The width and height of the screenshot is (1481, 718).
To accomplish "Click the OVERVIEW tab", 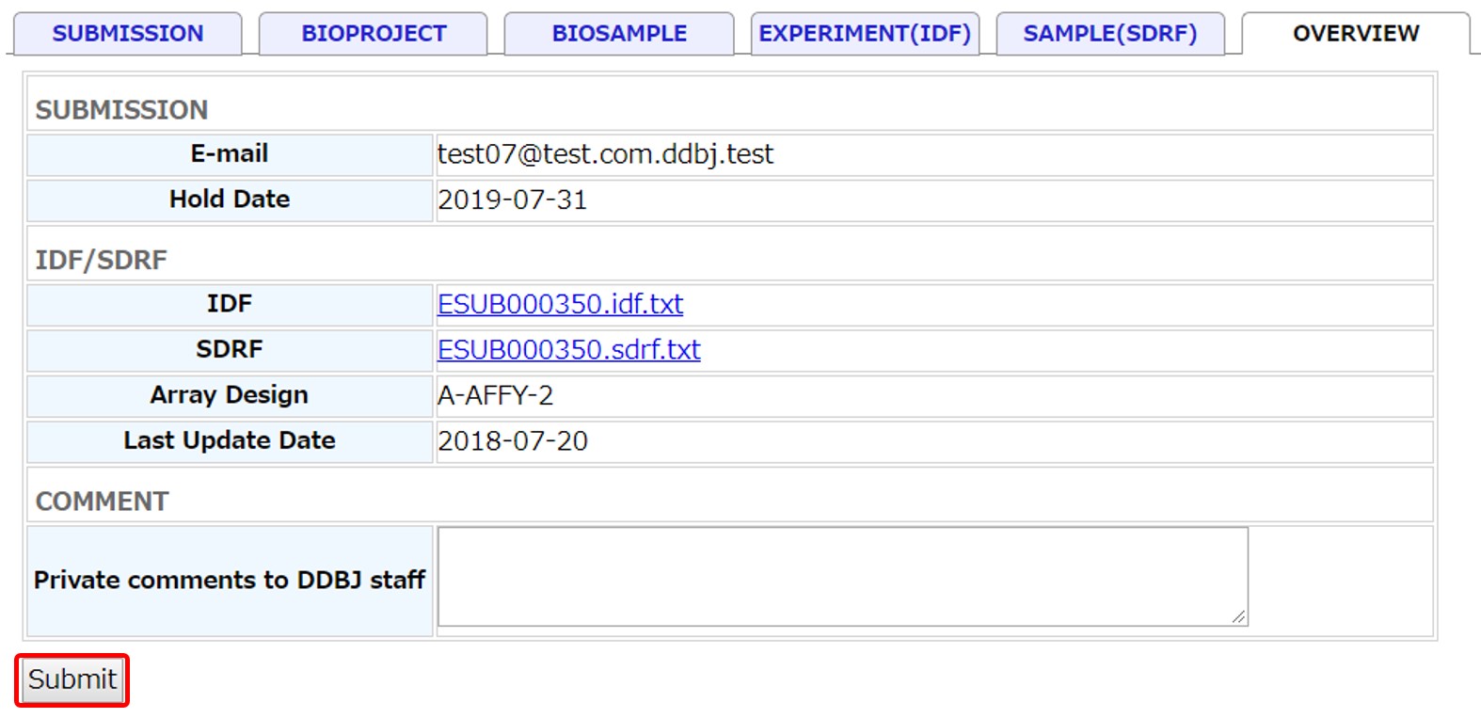I will tap(1356, 34).
